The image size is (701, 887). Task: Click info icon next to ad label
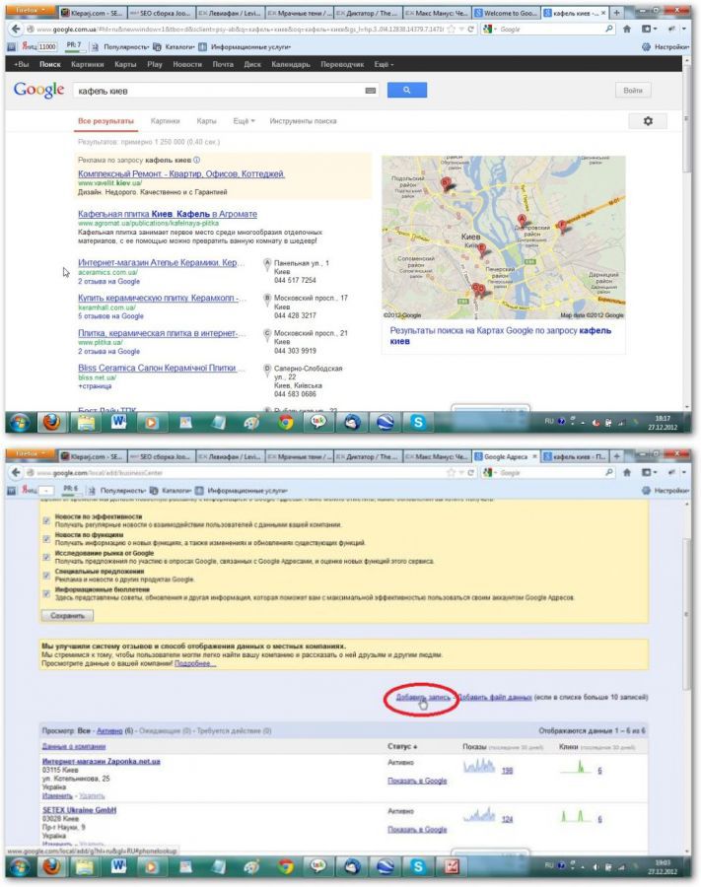[196, 160]
